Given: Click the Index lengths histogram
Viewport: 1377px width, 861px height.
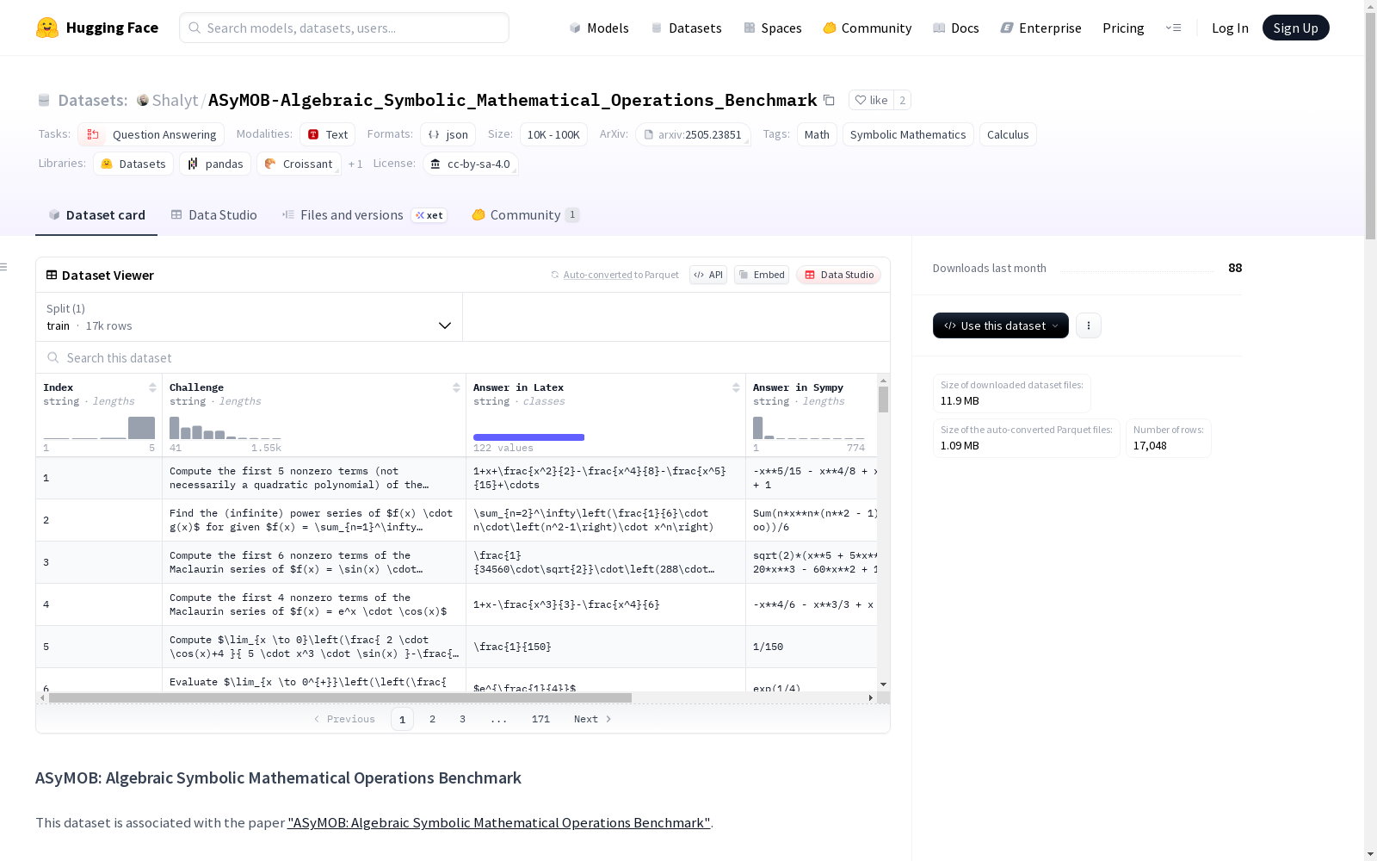Looking at the screenshot, I should click(x=99, y=428).
